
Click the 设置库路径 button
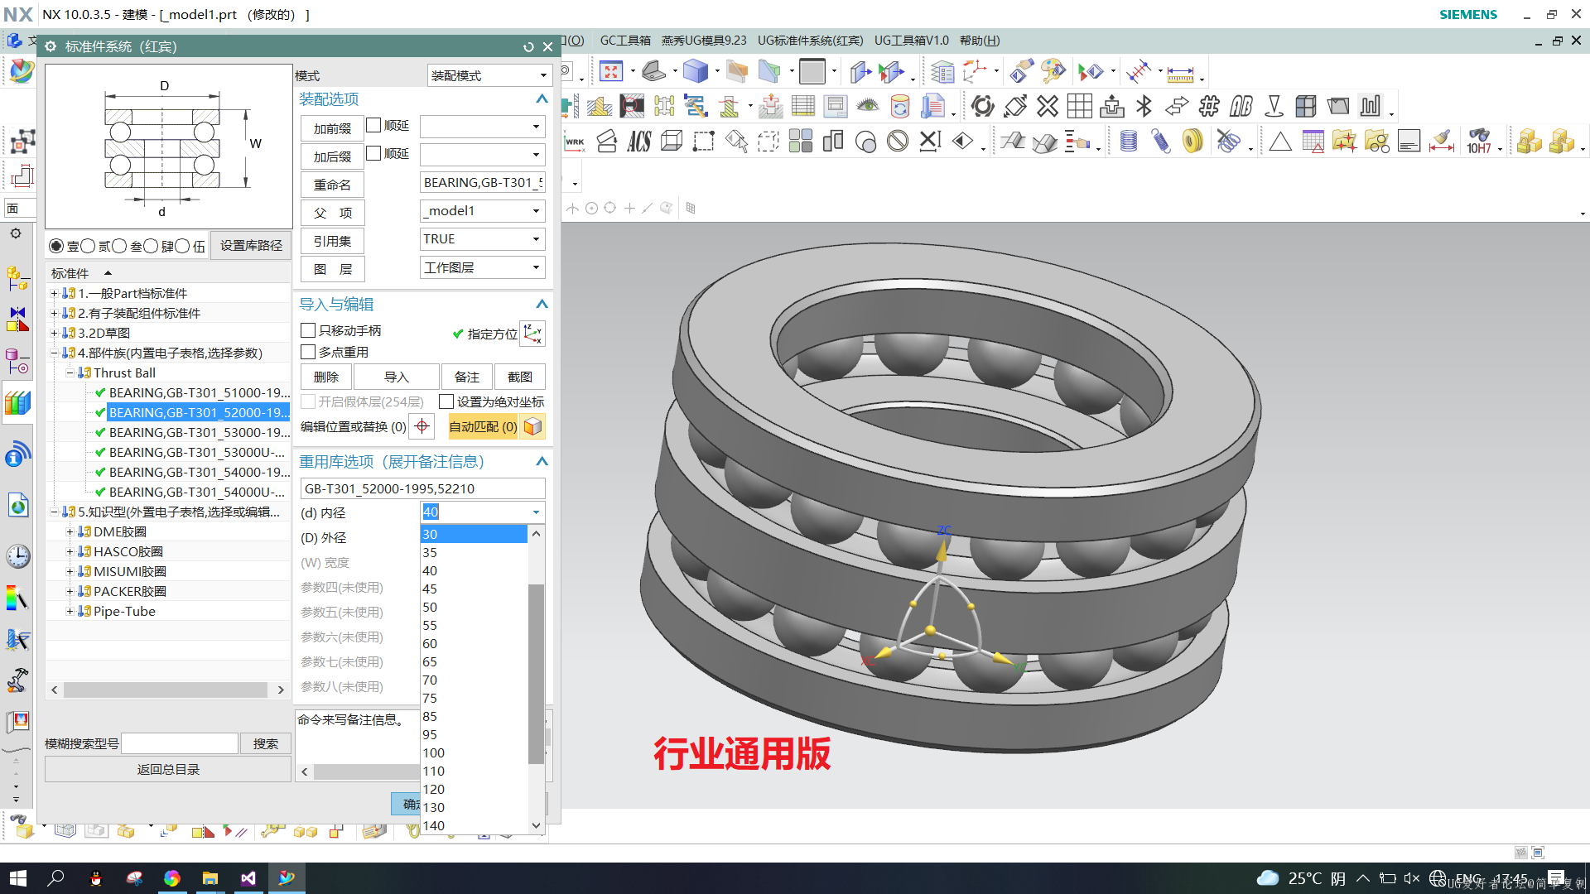pos(251,246)
